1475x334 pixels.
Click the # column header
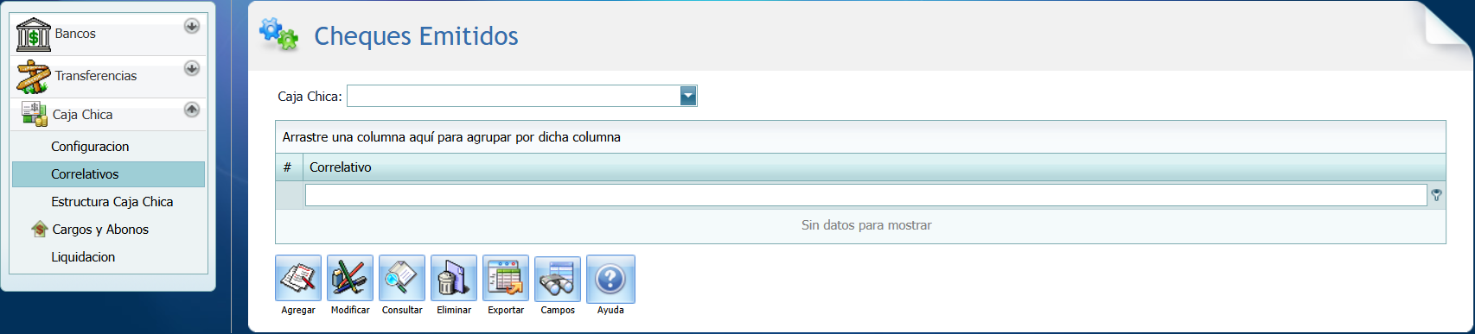[x=289, y=167]
